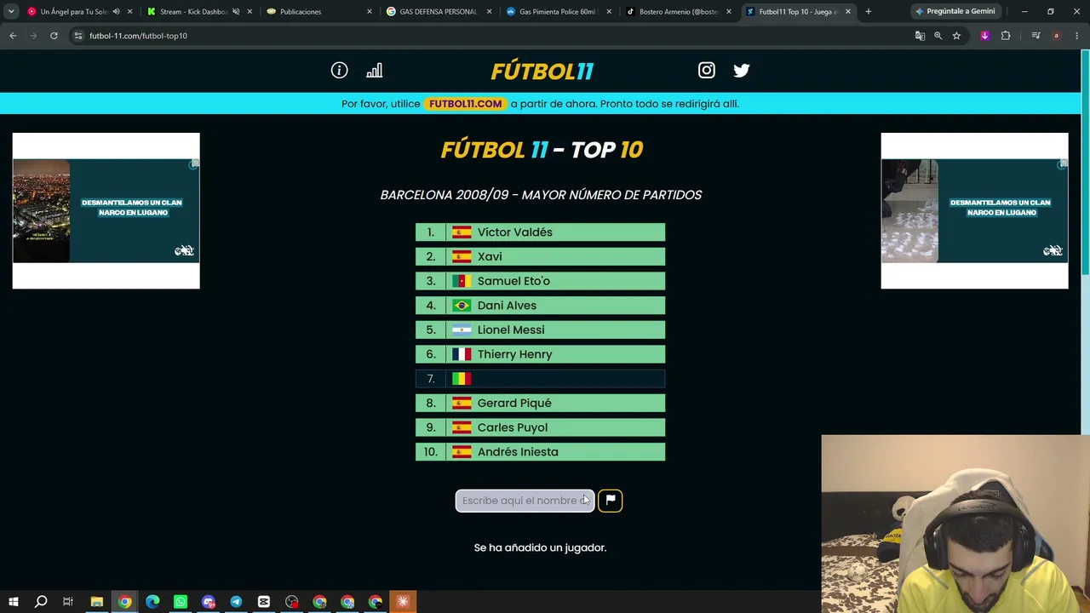Open a new browser tab
Image resolution: width=1090 pixels, height=613 pixels.
(x=868, y=12)
